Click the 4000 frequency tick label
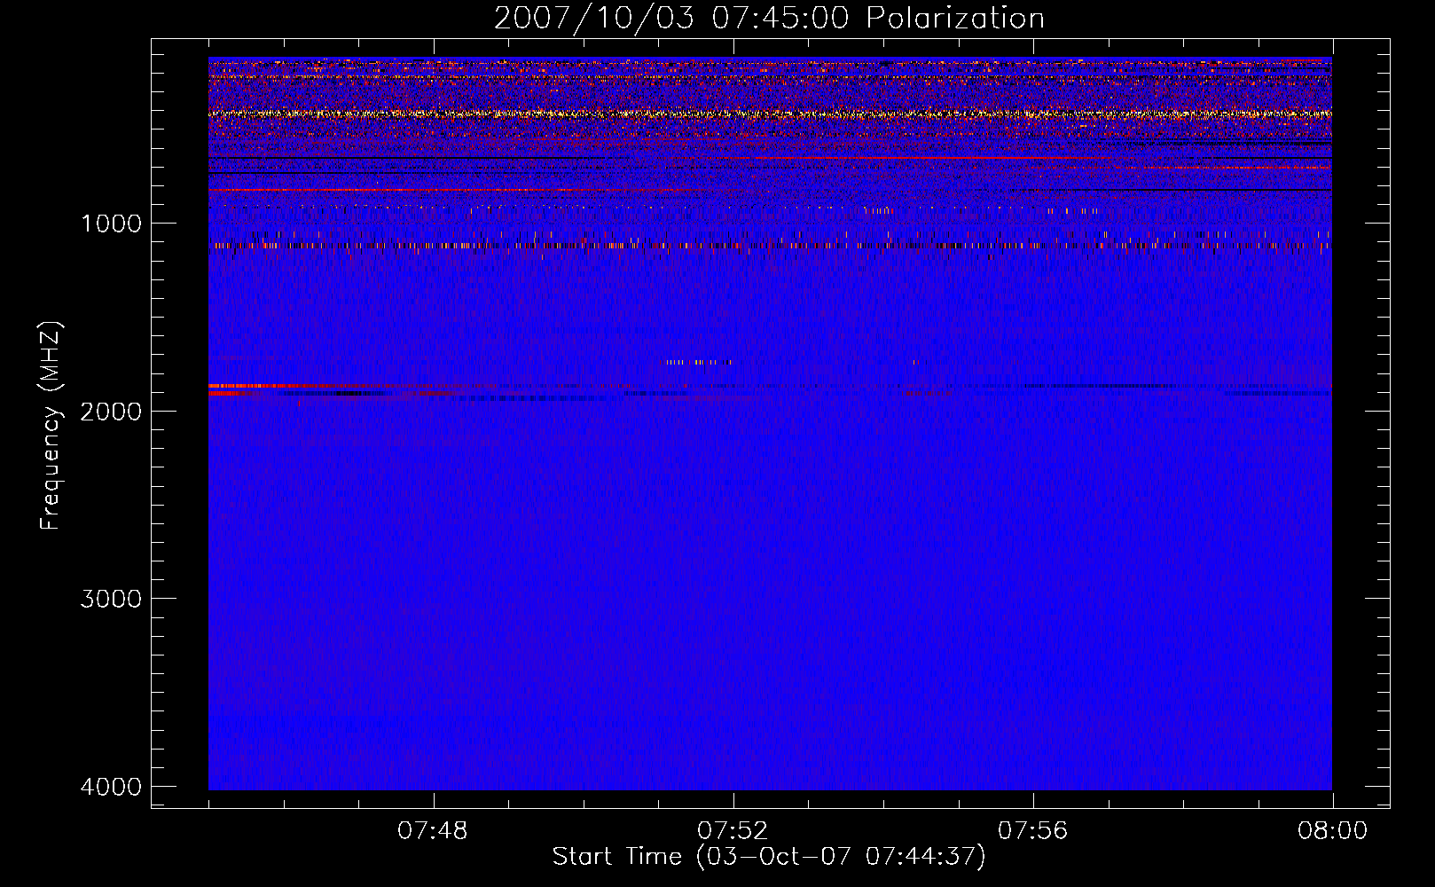This screenshot has height=887, width=1435. (x=111, y=787)
